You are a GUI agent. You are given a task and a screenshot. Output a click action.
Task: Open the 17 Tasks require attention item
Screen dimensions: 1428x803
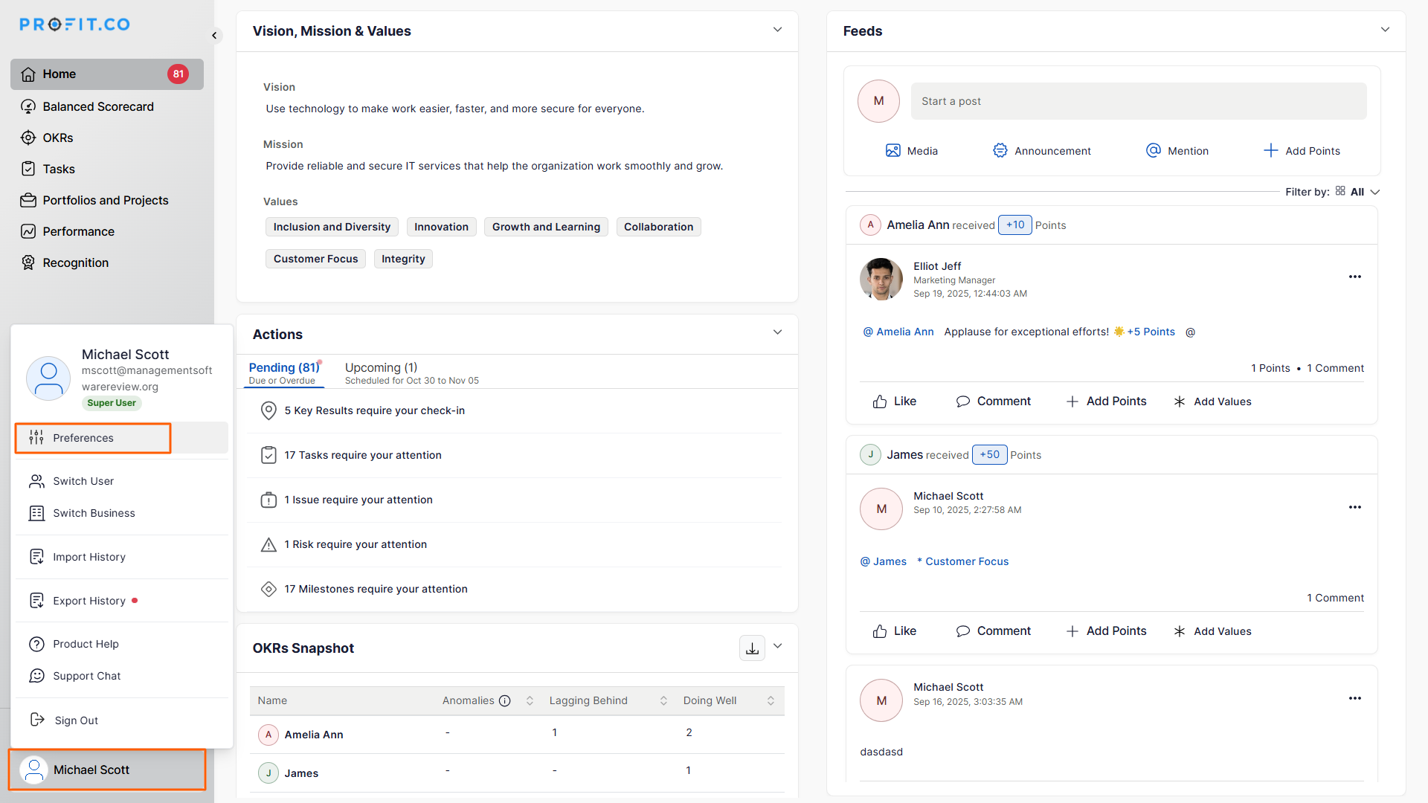(363, 455)
